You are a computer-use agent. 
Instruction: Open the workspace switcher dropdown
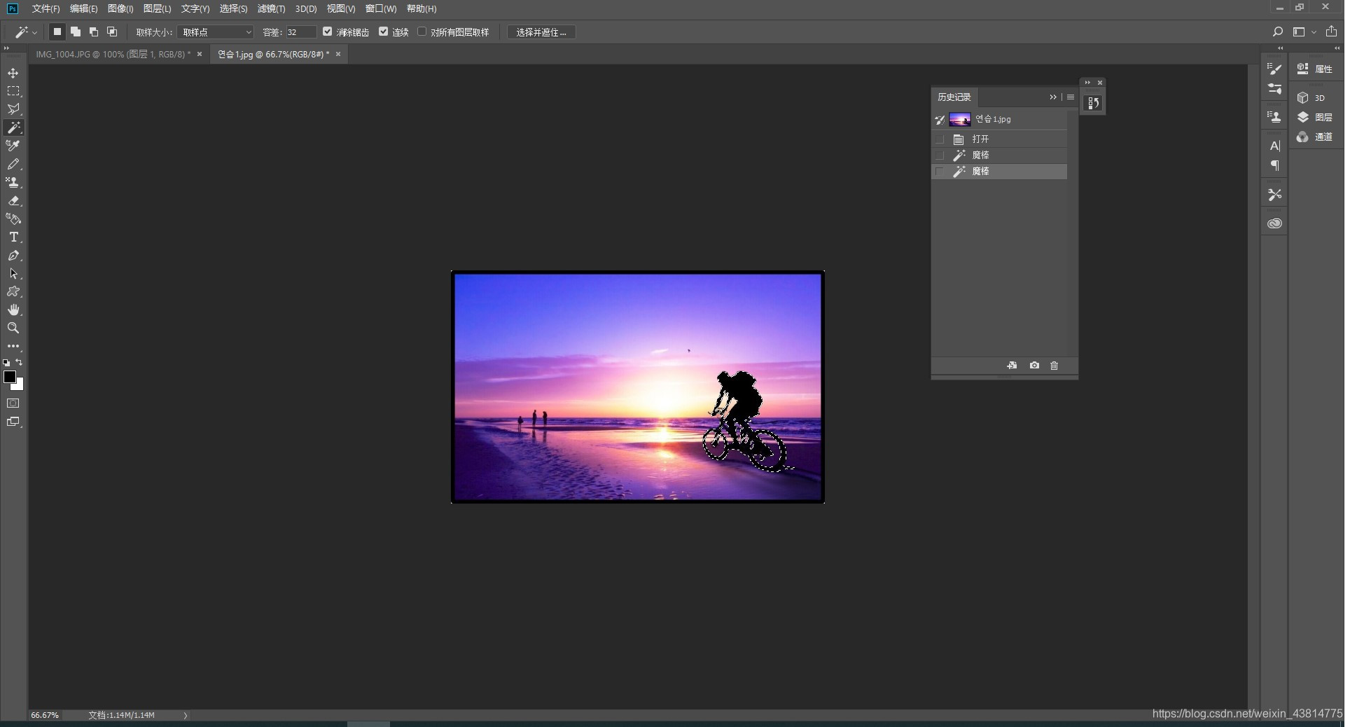coord(1304,32)
